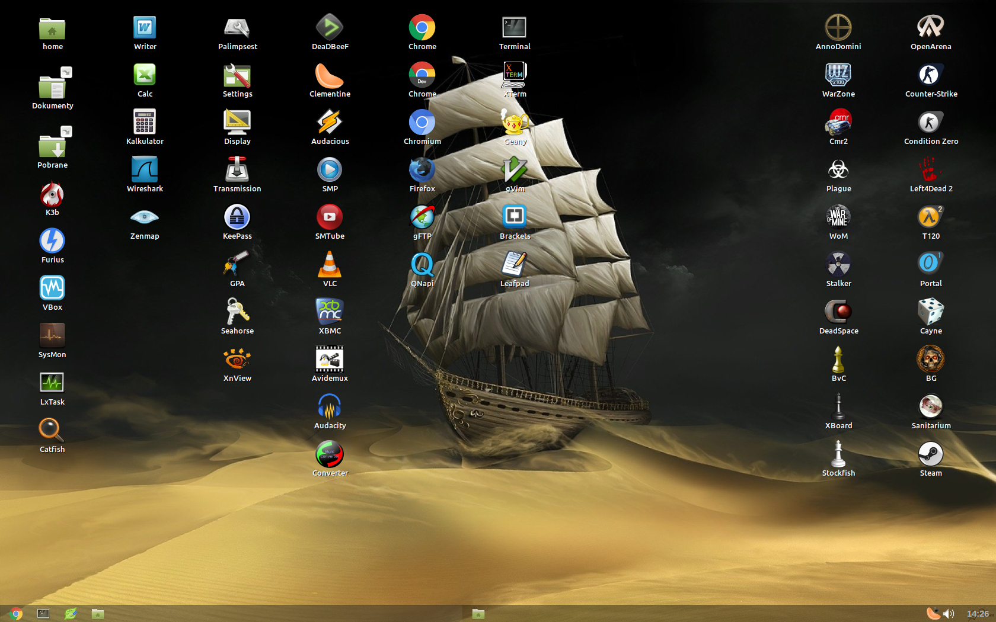Launch AnnoDomini game
The width and height of the screenshot is (996, 622).
[x=838, y=28]
